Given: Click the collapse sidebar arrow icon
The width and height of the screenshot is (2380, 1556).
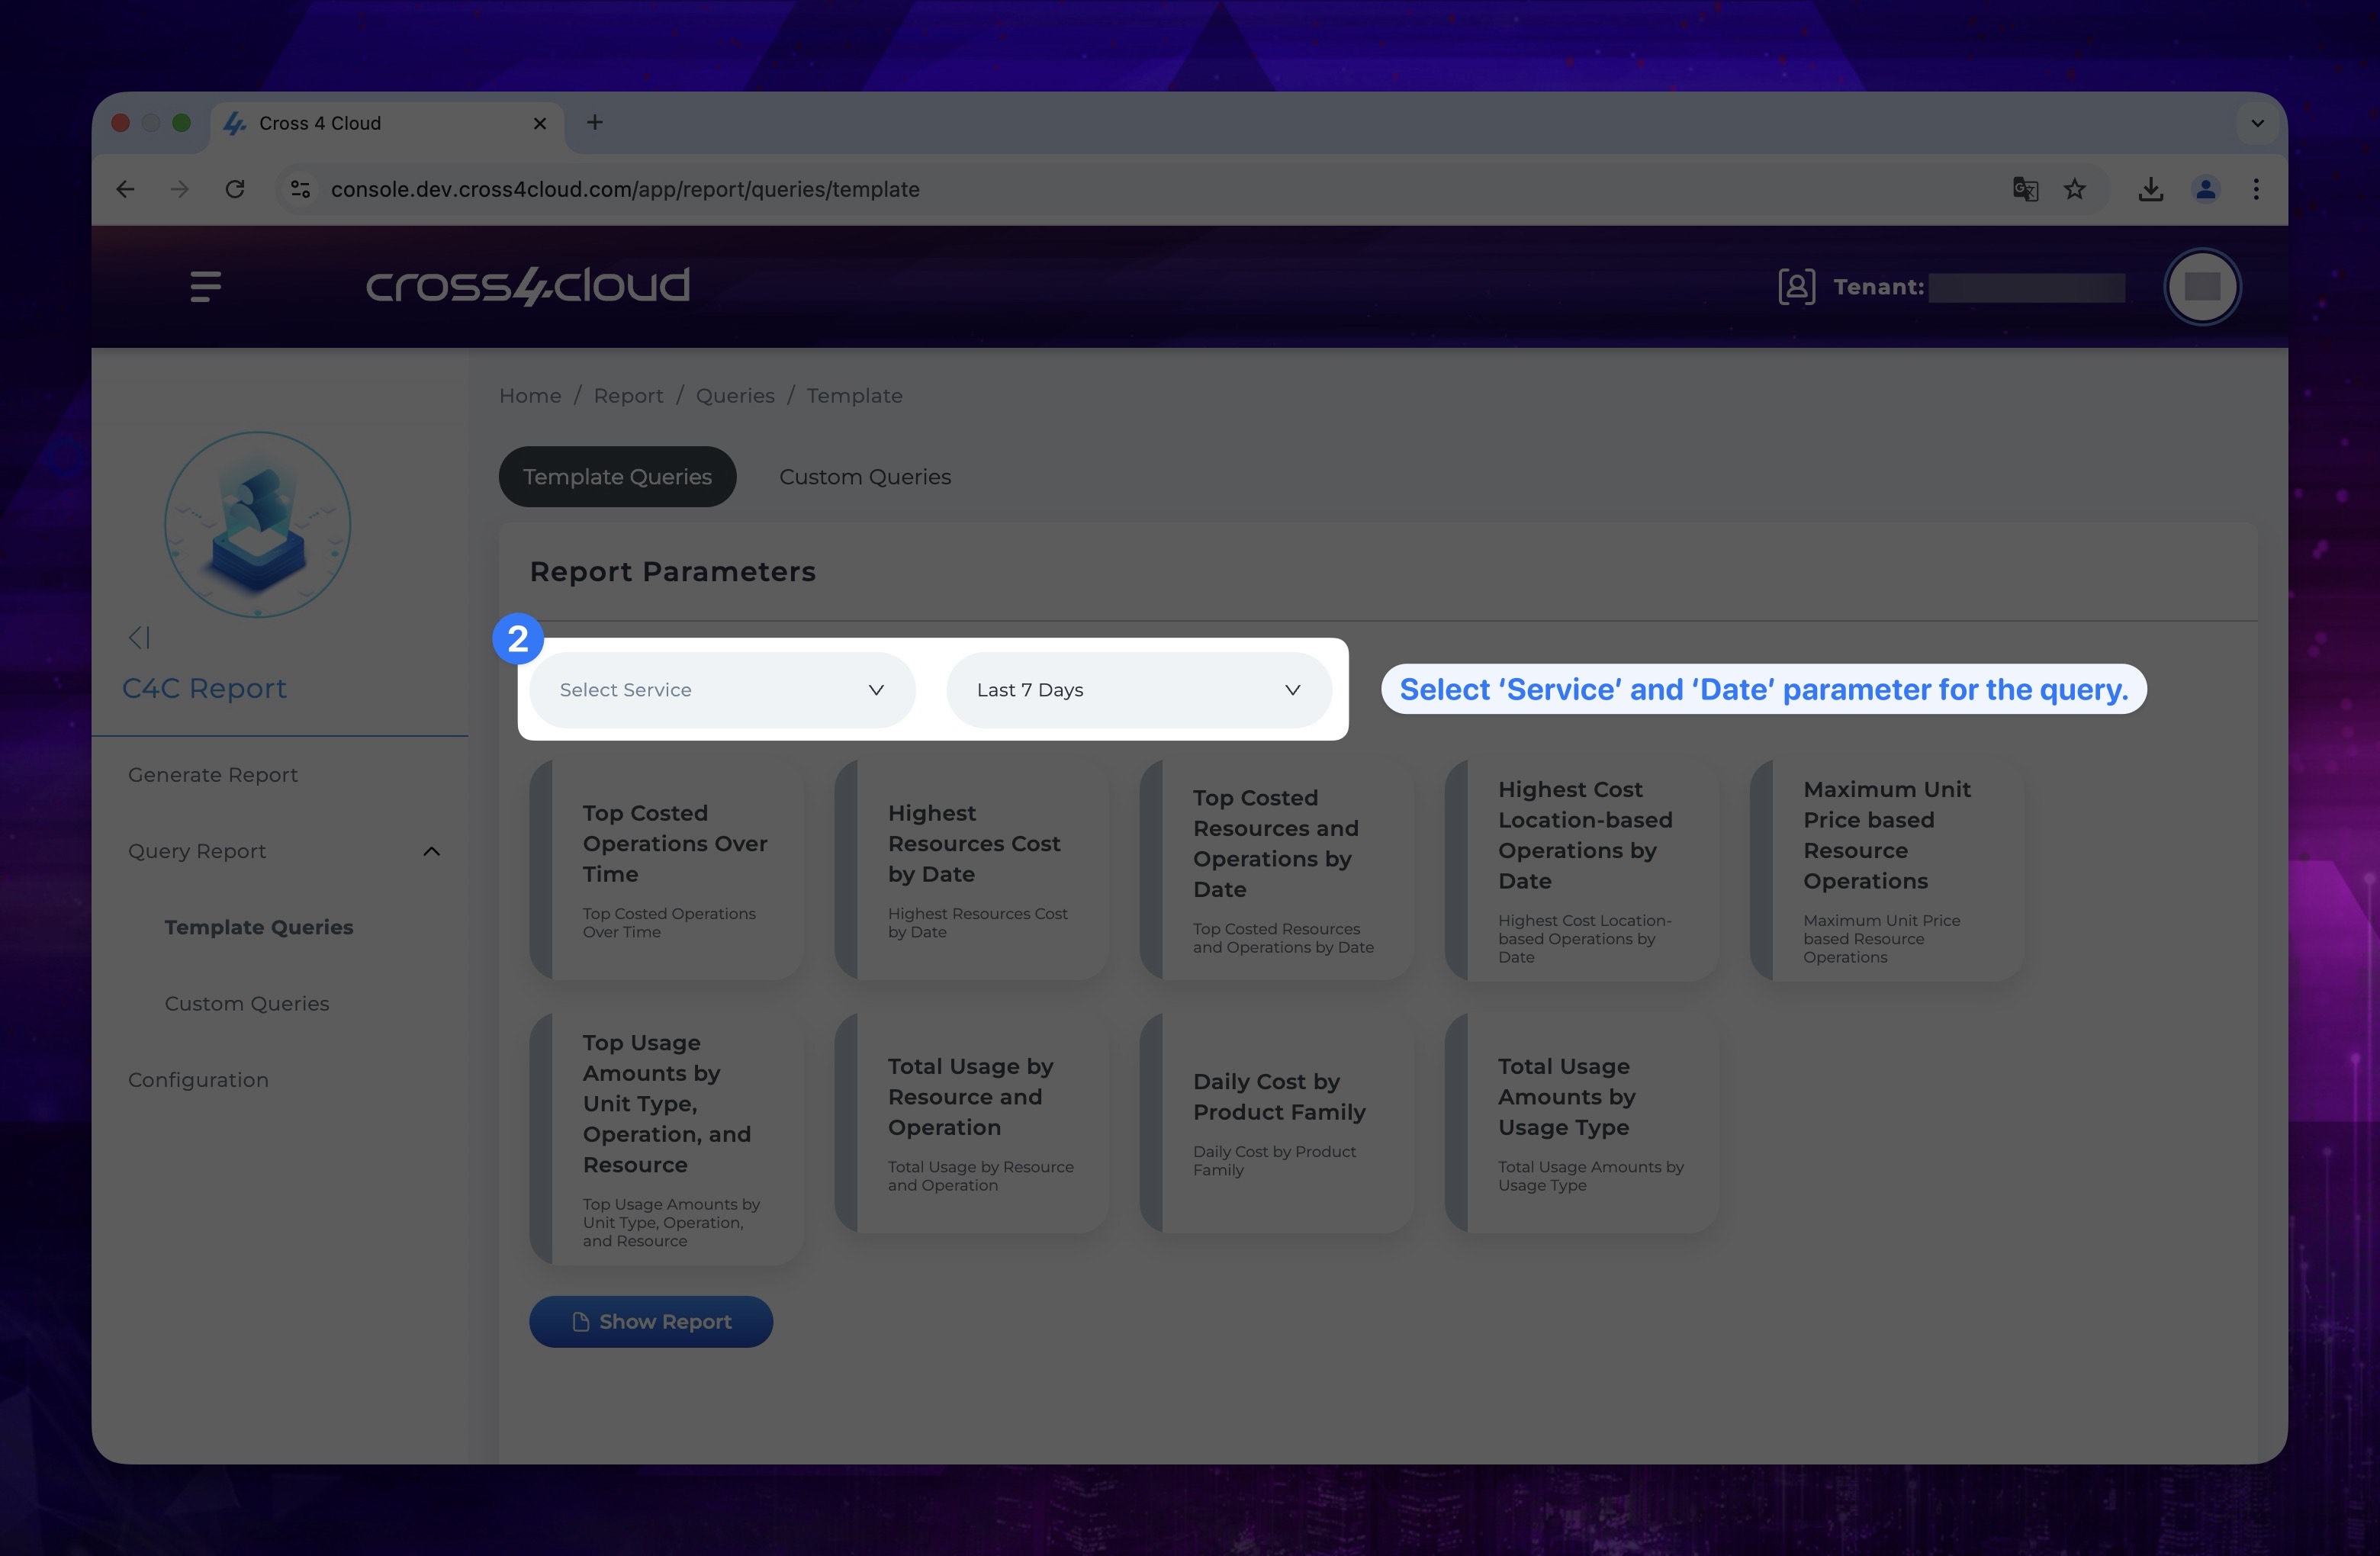Looking at the screenshot, I should 137,638.
